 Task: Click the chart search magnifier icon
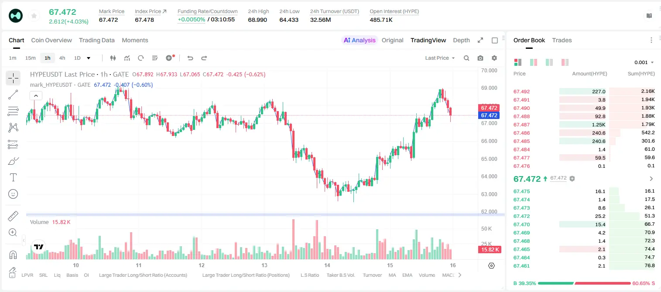coord(466,58)
